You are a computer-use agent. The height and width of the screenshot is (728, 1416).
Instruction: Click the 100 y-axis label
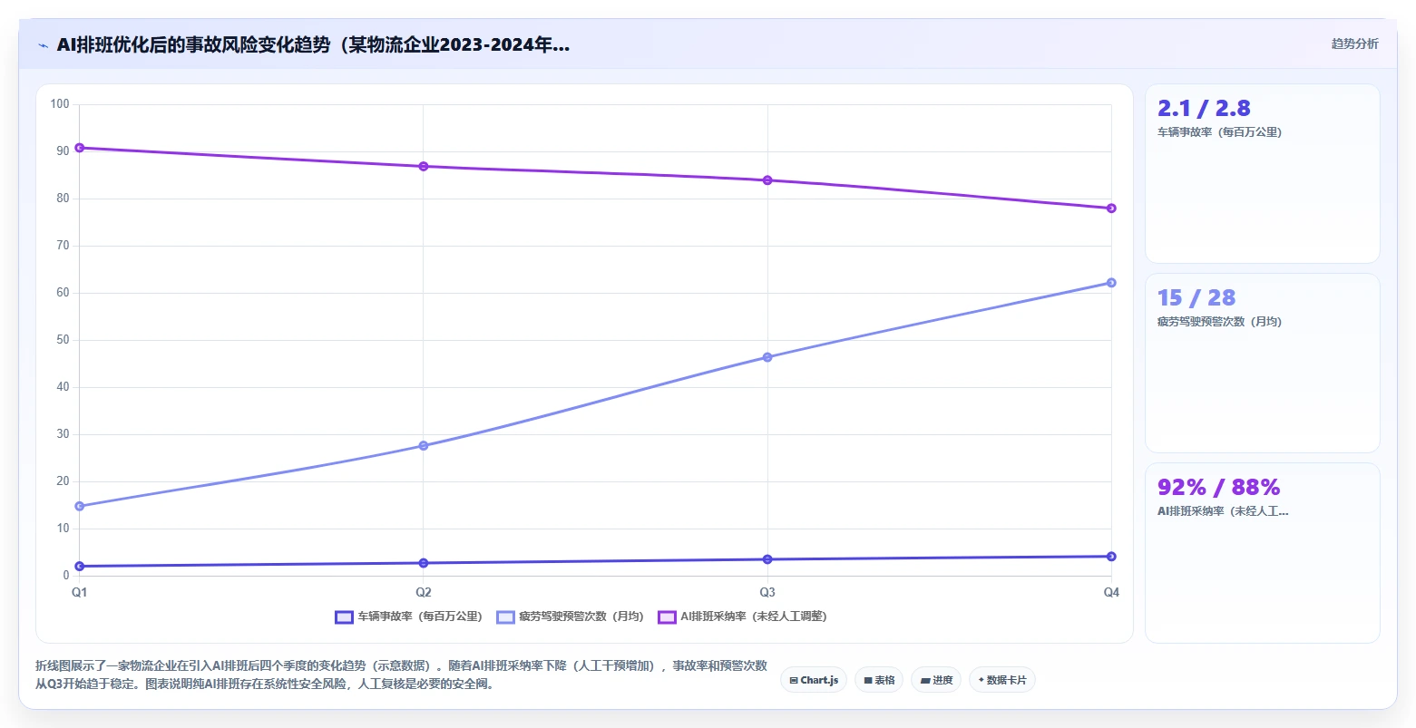[60, 104]
